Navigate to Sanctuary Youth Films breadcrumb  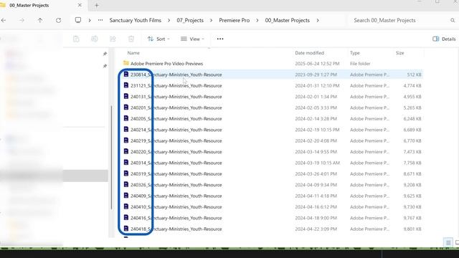click(136, 20)
